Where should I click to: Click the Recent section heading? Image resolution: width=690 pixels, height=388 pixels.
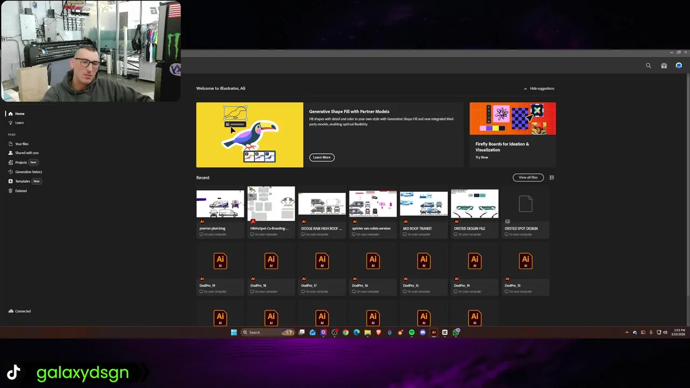click(x=203, y=177)
